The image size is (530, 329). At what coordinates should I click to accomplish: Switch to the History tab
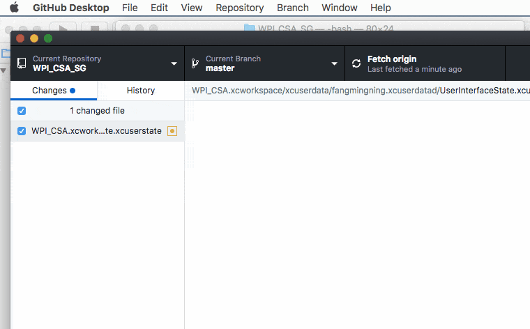pos(141,91)
